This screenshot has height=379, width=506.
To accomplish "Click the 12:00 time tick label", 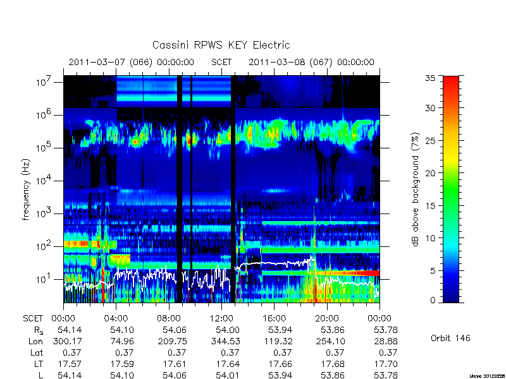I will click(x=221, y=319).
